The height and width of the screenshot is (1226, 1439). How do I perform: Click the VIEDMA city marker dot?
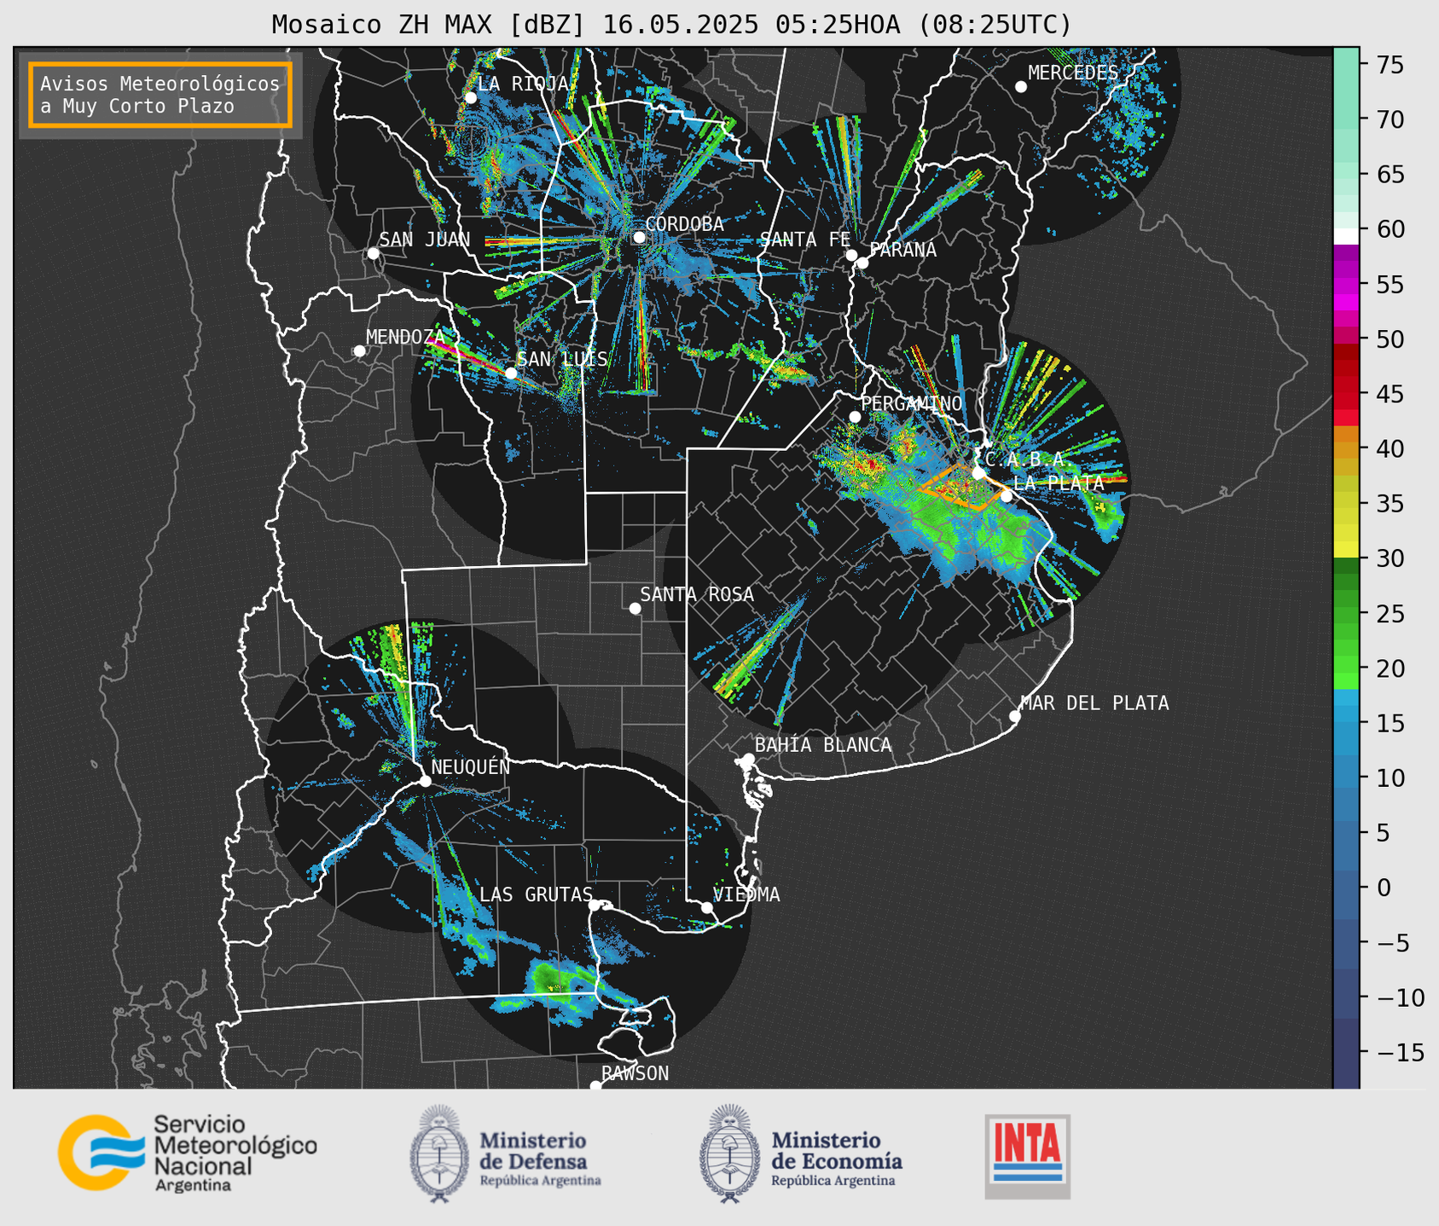pos(707,907)
